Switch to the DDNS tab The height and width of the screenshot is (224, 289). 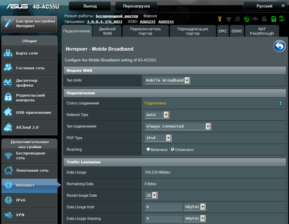pyautogui.click(x=237, y=31)
